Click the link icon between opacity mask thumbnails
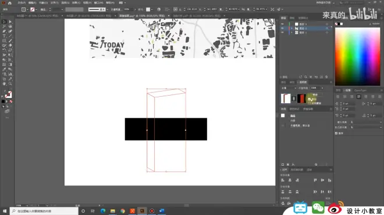Viewport: 384px width, 215px height. pos(294,99)
